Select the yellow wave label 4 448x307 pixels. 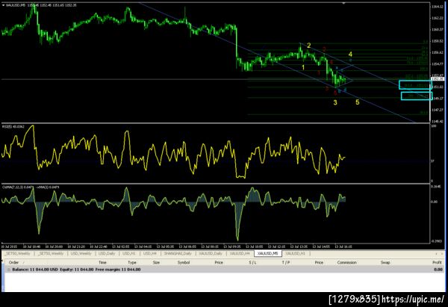tap(350, 55)
